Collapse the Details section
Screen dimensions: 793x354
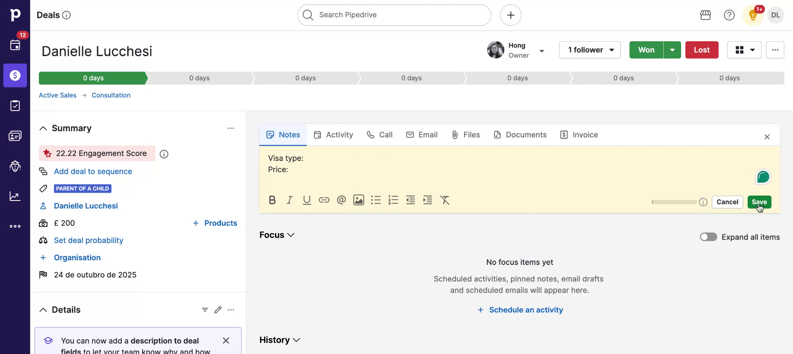(43, 310)
